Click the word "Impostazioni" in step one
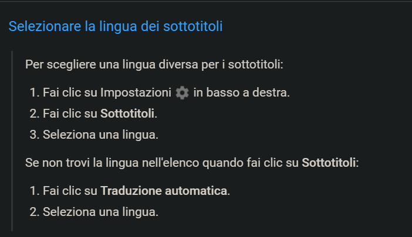 coord(137,92)
